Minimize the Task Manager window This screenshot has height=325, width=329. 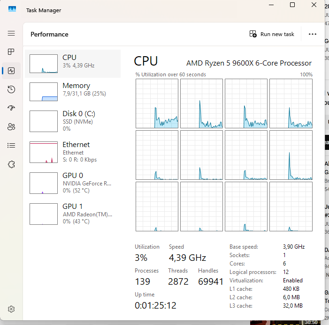pyautogui.click(x=271, y=5)
